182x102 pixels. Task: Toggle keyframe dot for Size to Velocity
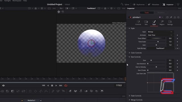pyautogui.click(x=177, y=67)
